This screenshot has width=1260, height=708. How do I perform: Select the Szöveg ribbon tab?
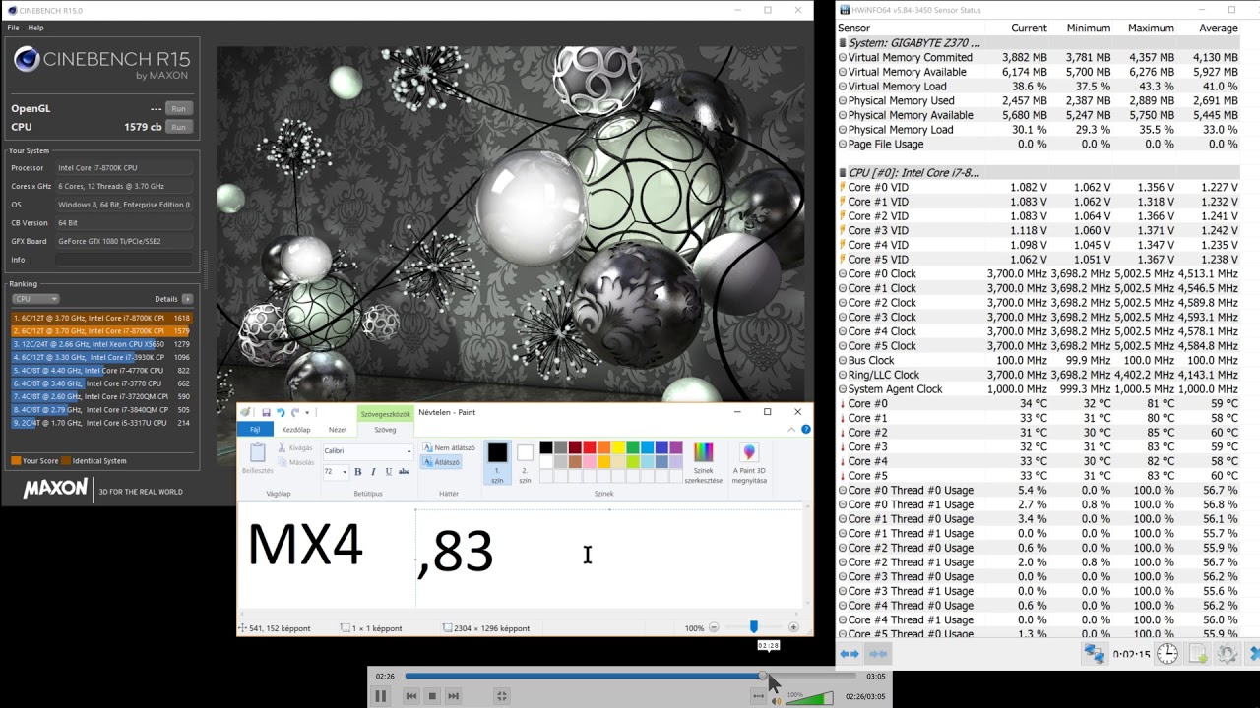click(x=385, y=430)
